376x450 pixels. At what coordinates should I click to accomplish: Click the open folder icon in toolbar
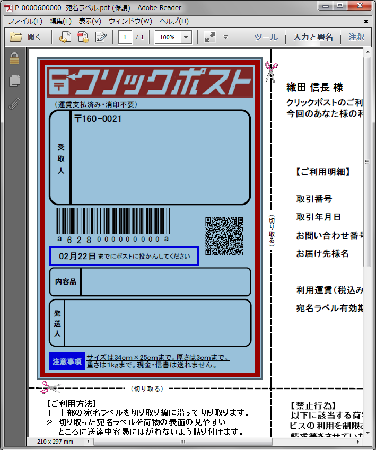coord(16,37)
